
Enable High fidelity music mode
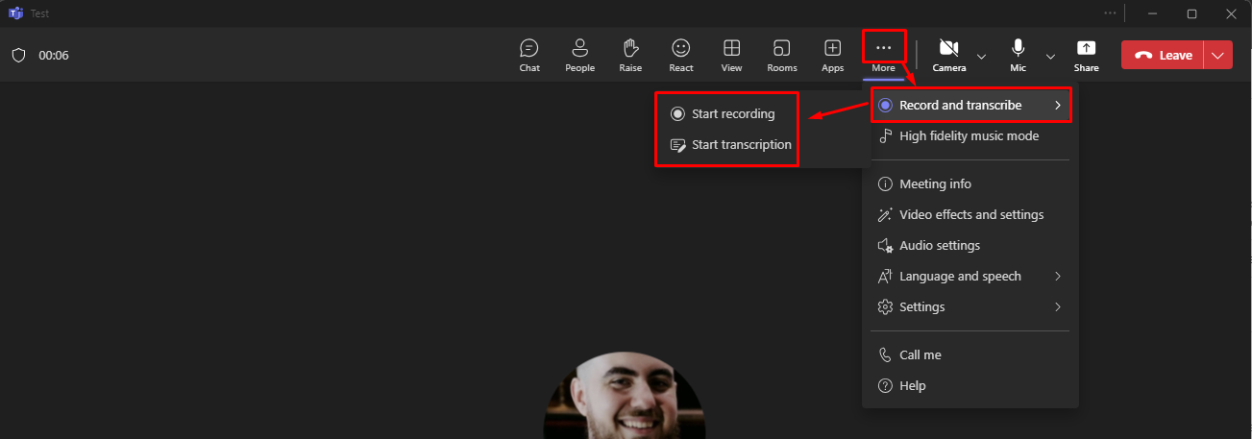970,135
